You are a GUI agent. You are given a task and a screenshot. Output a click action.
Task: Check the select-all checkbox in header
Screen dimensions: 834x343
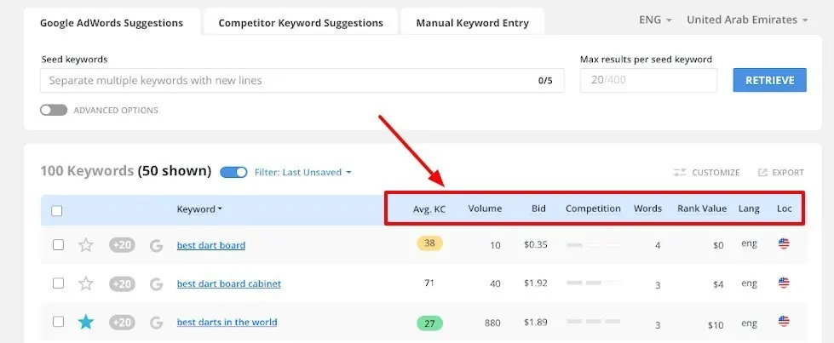click(x=57, y=210)
